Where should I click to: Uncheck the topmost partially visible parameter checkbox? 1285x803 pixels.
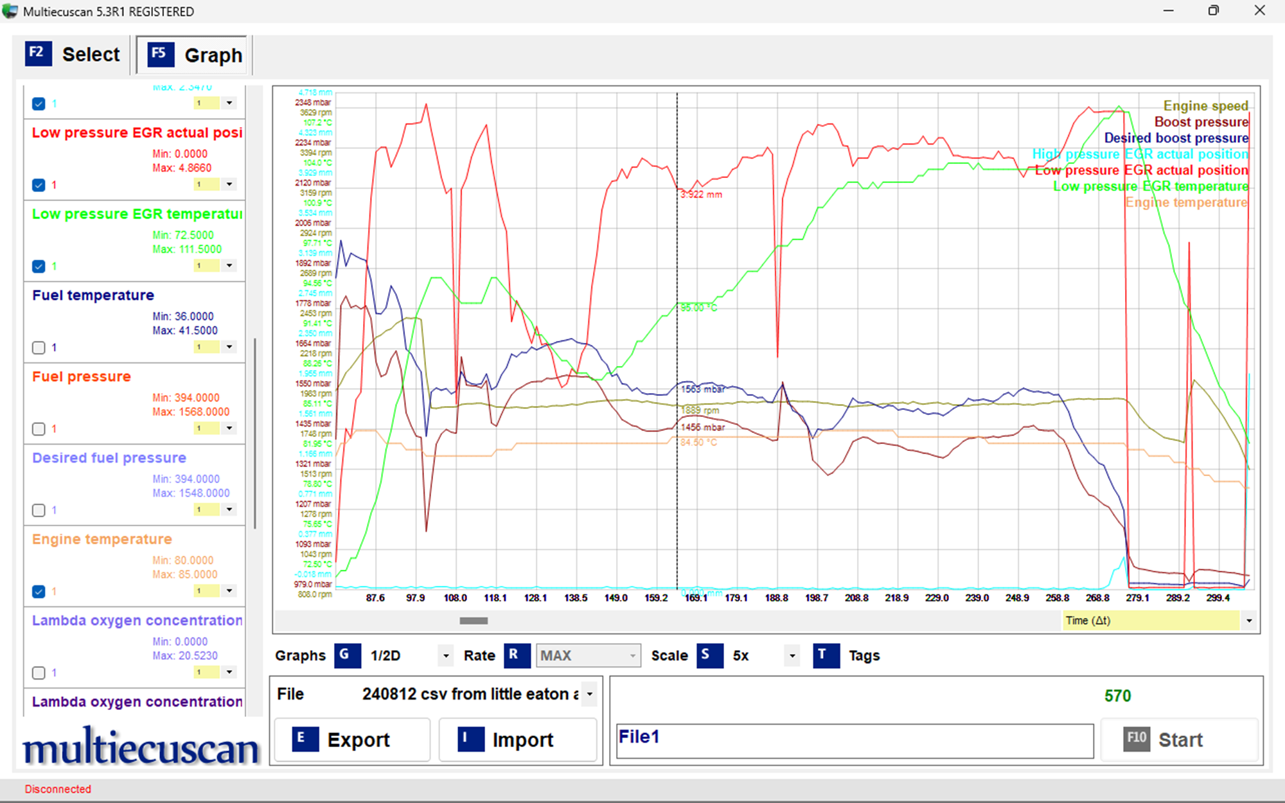click(39, 103)
